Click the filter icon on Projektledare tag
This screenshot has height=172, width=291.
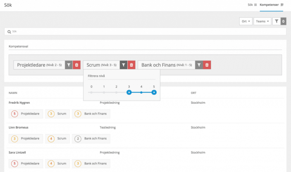click(x=69, y=65)
